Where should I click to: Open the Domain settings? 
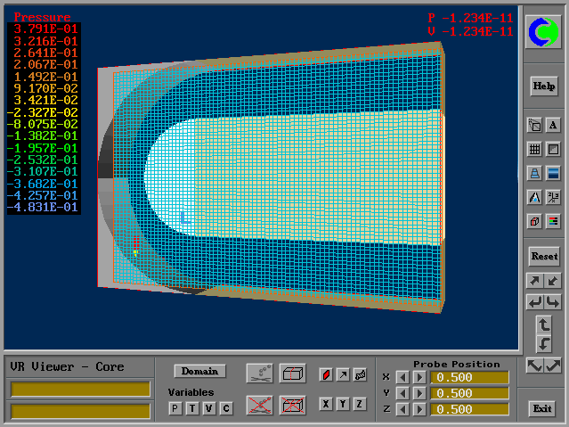(200, 371)
